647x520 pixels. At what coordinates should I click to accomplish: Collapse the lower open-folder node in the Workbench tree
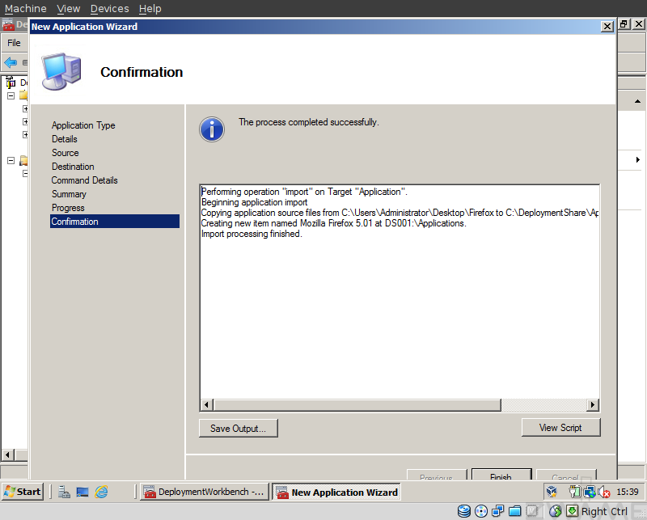[x=11, y=160]
